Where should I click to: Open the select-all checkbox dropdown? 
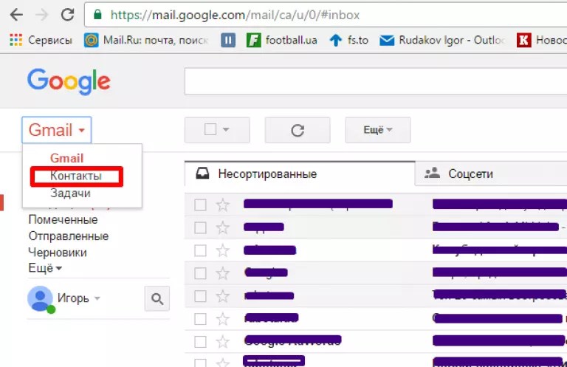pyautogui.click(x=226, y=129)
